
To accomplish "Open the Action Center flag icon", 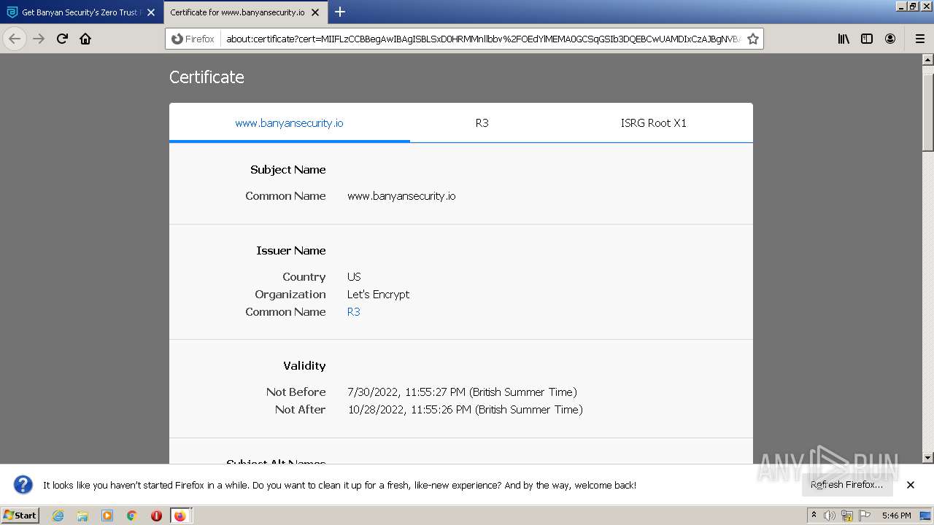I will pos(865,516).
